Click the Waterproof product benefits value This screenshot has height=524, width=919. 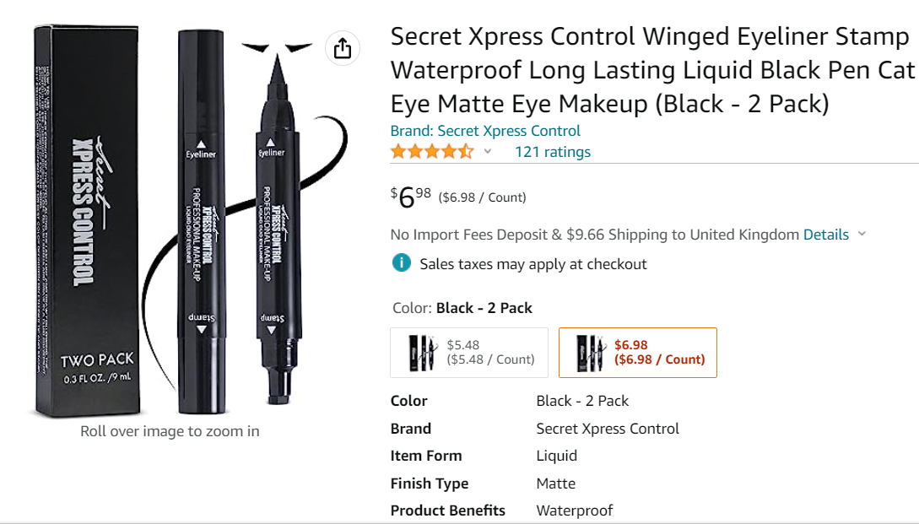(x=574, y=510)
